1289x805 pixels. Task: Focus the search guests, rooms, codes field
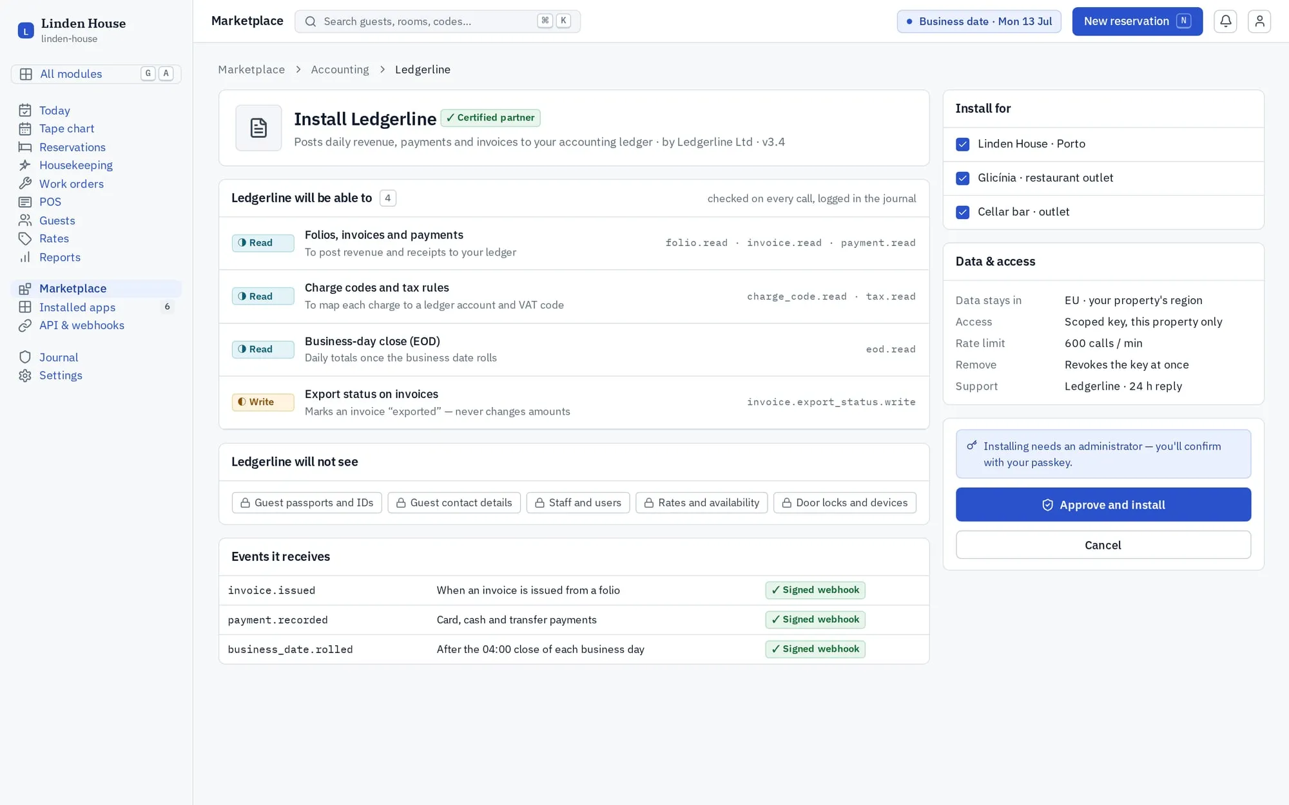pos(438,21)
